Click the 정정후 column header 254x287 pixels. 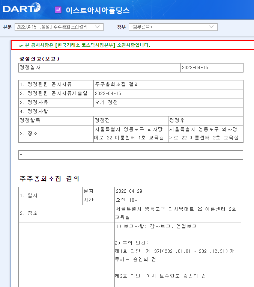pos(206,121)
